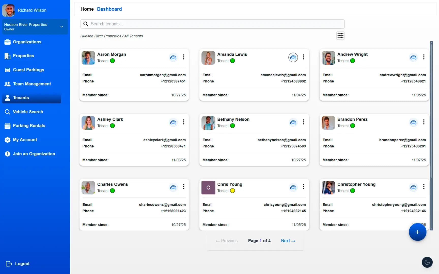Select the Guest Parkings sidebar icon

8,70
